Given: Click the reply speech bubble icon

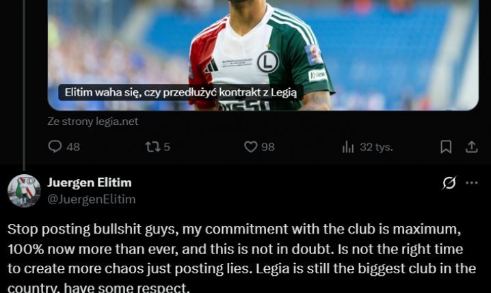Looking at the screenshot, I should tap(55, 147).
